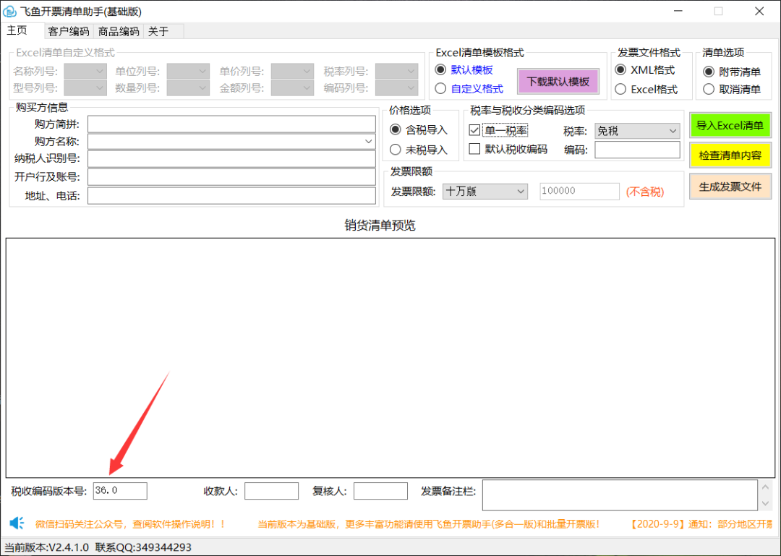Open the 单价列号 dropdown

pyautogui.click(x=292, y=72)
